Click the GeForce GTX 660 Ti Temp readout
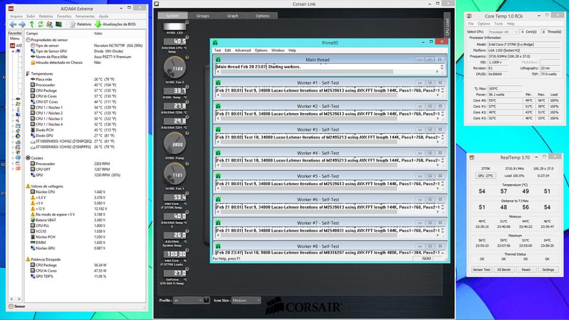Screen dimensions: 569x320 coord(175,274)
